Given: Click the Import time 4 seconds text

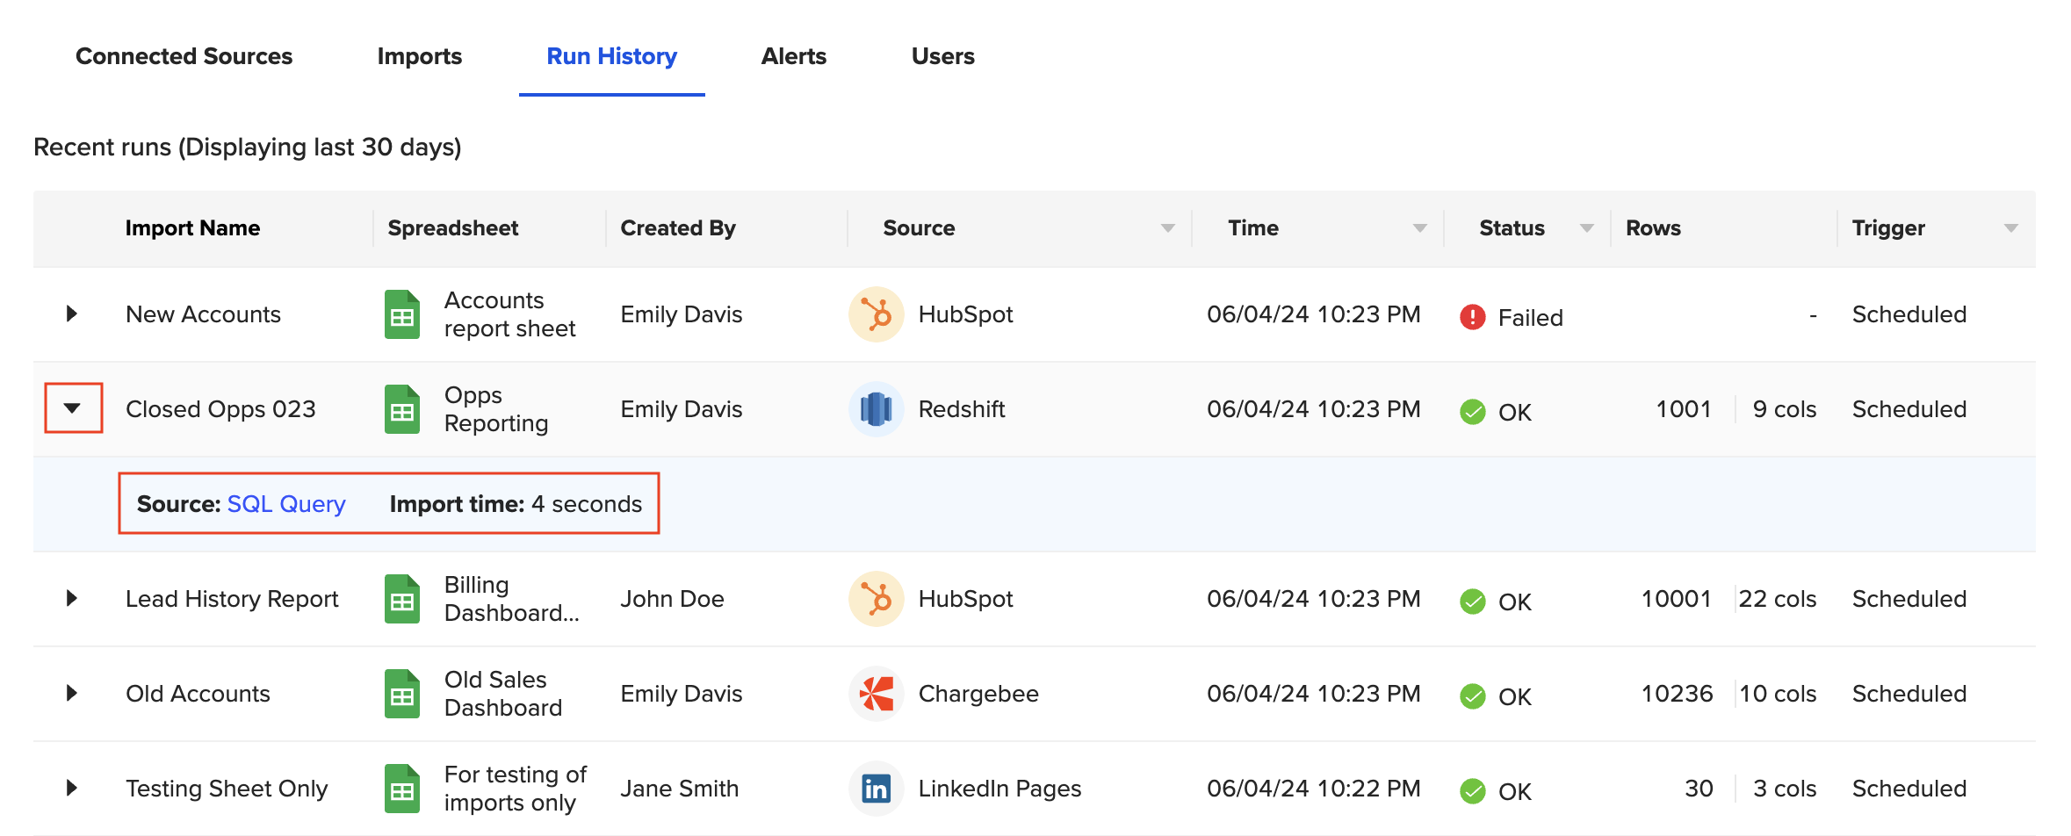Looking at the screenshot, I should click(516, 504).
